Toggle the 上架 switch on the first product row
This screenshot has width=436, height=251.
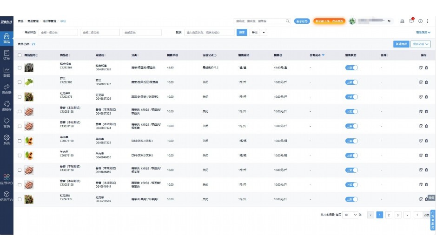(x=352, y=68)
